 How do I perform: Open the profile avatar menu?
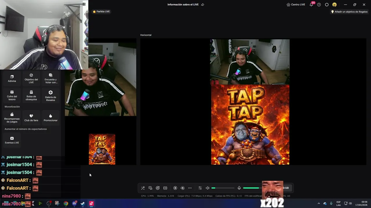point(334,5)
